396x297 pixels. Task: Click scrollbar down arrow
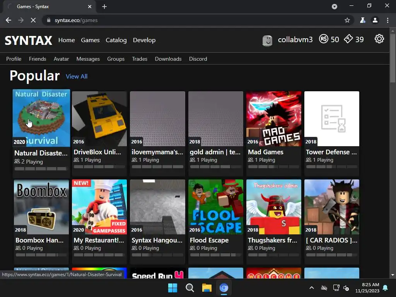pos(393,275)
